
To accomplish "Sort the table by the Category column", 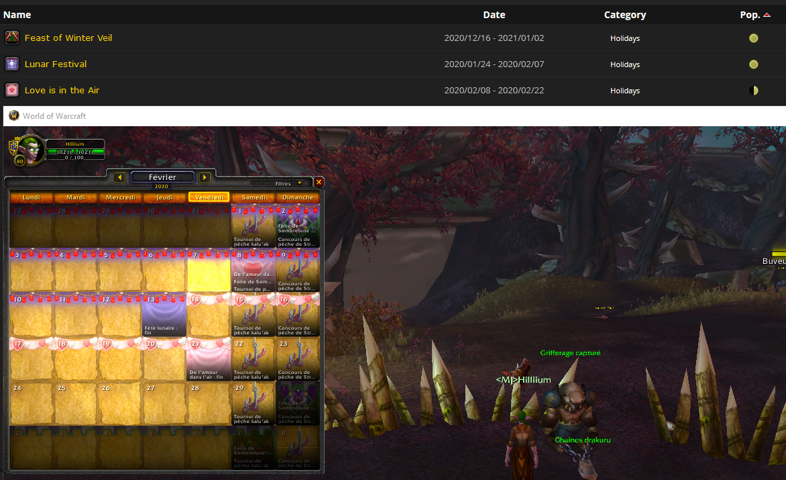I will point(624,15).
